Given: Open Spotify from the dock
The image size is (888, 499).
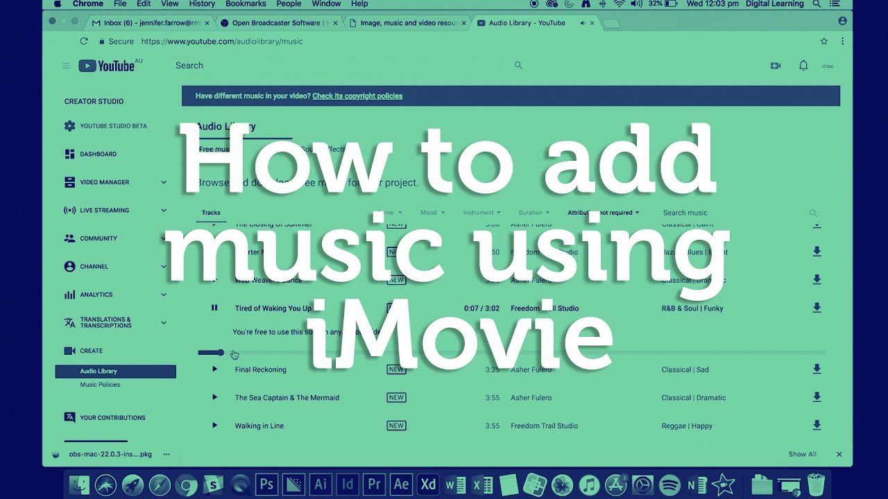Looking at the screenshot, I should 669,484.
